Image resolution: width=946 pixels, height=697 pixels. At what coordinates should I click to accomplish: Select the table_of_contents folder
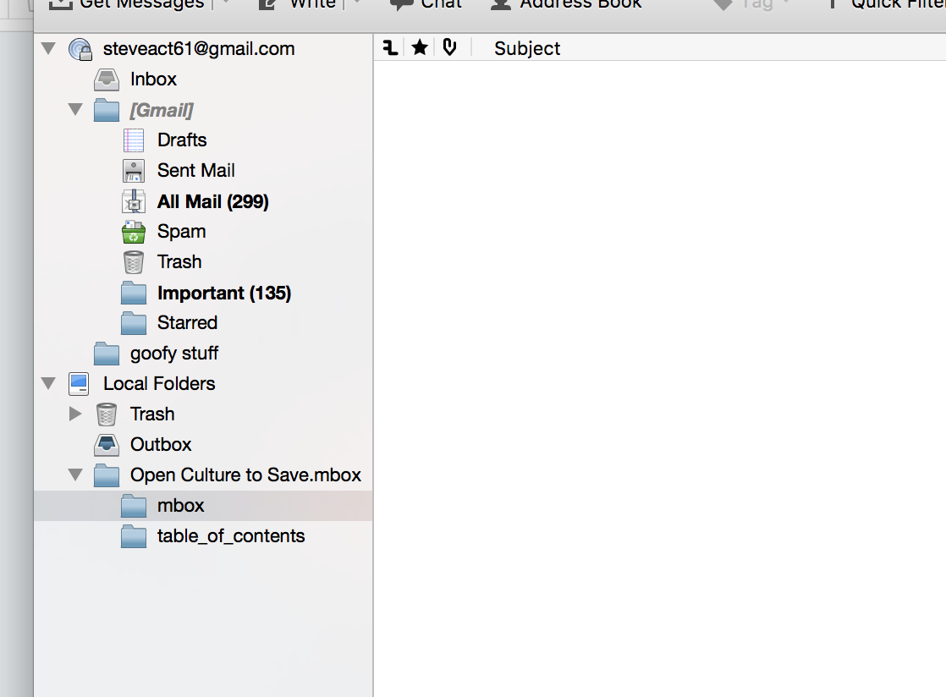230,536
